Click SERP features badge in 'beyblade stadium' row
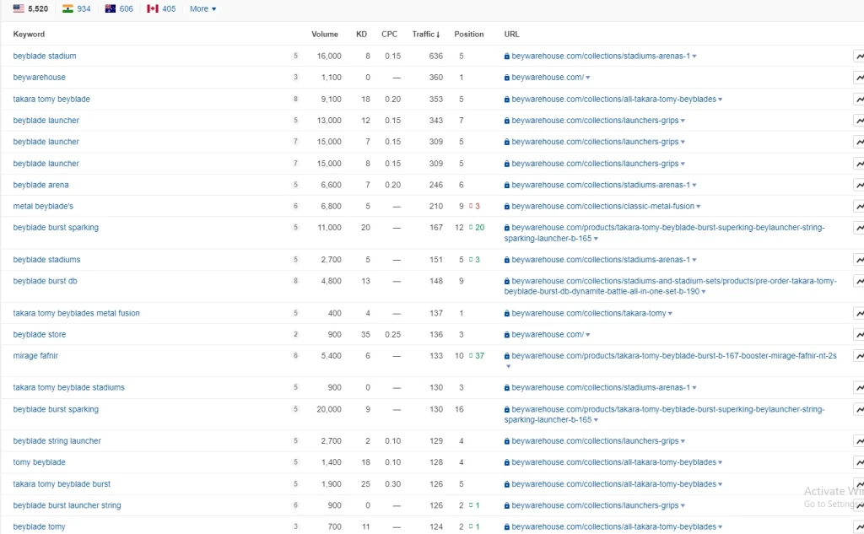Screen dimensions: 864x534 295,56
